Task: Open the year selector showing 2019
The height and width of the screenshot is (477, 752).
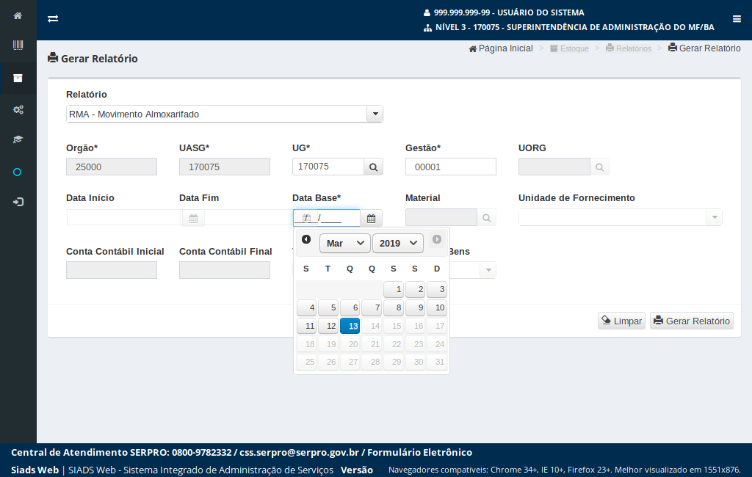Action: (x=397, y=243)
